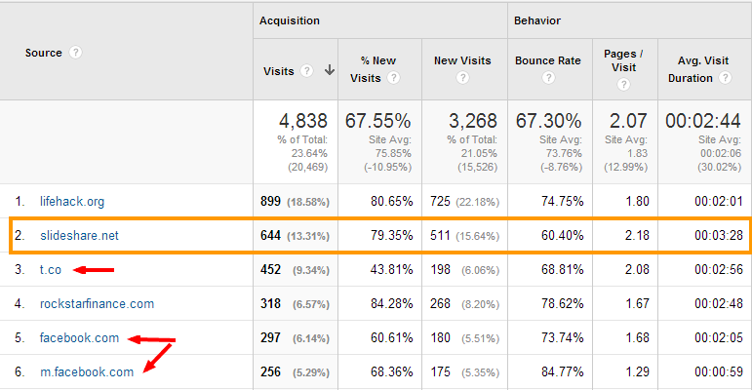The image size is (752, 390).
Task: Sort by the New Visits column header
Action: click(x=462, y=60)
